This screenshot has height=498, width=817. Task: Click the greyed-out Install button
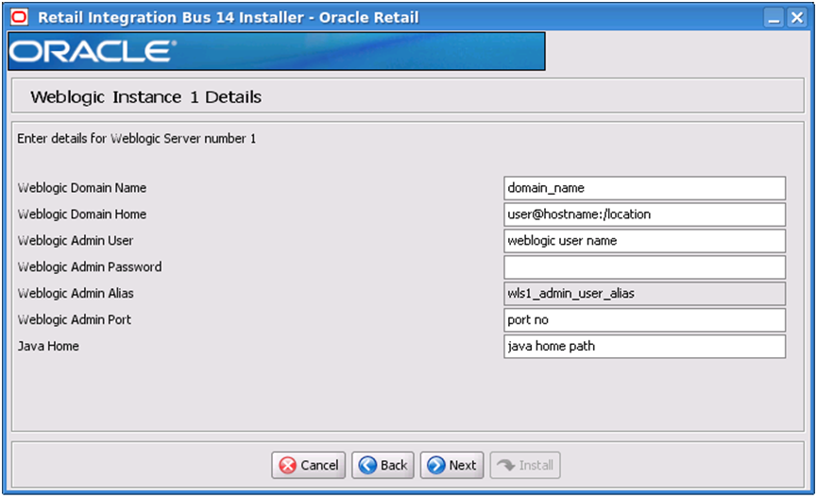[525, 465]
